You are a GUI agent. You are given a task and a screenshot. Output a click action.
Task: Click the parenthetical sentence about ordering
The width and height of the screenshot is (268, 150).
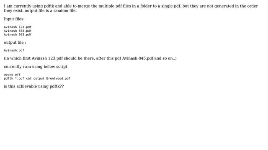pos(90,58)
